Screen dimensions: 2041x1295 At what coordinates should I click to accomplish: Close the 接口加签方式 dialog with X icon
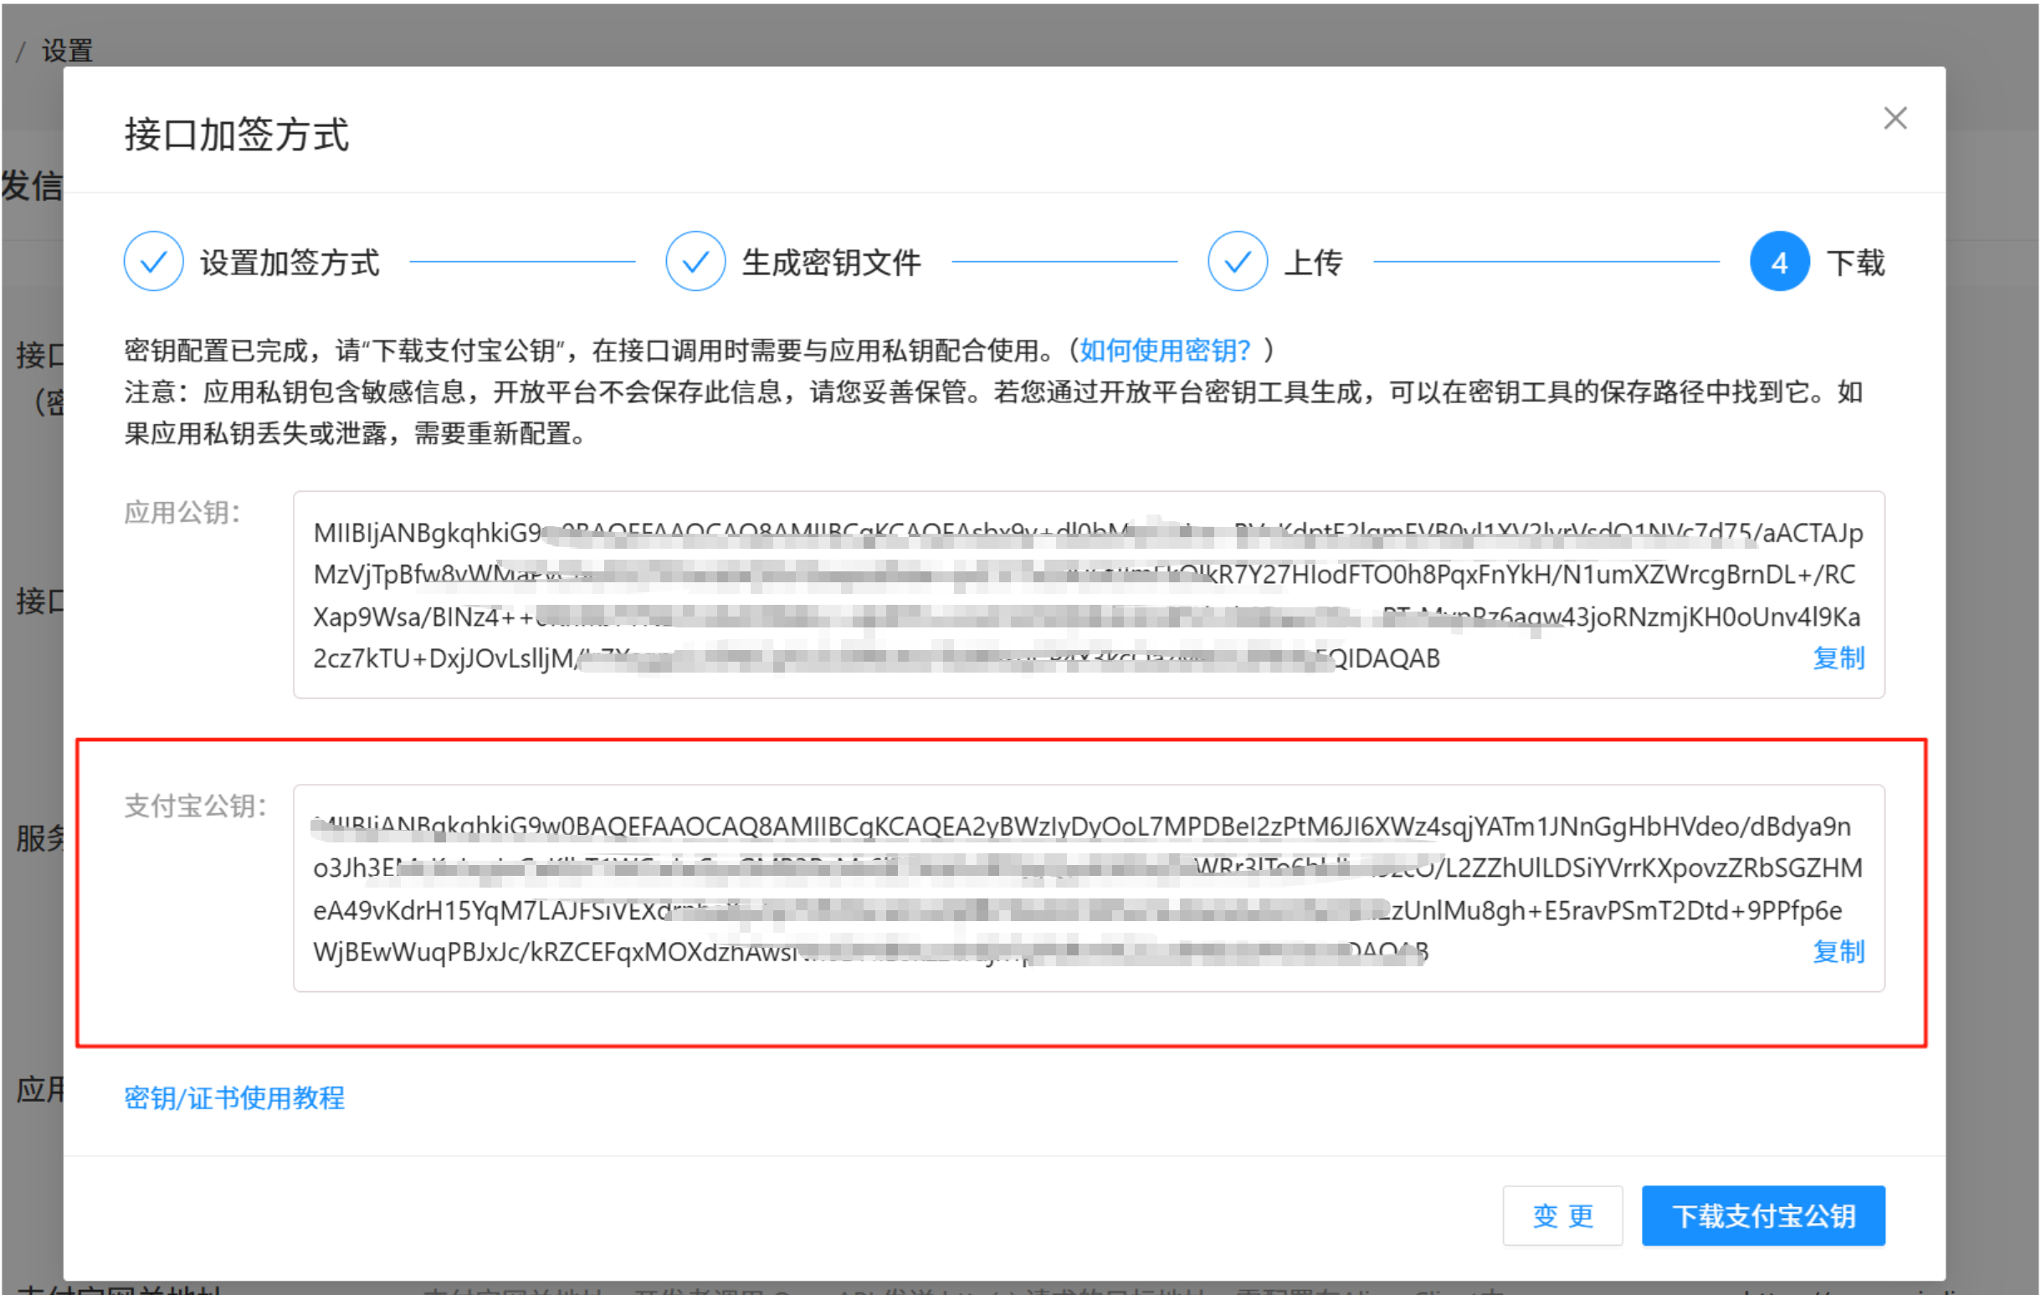pyautogui.click(x=1895, y=118)
